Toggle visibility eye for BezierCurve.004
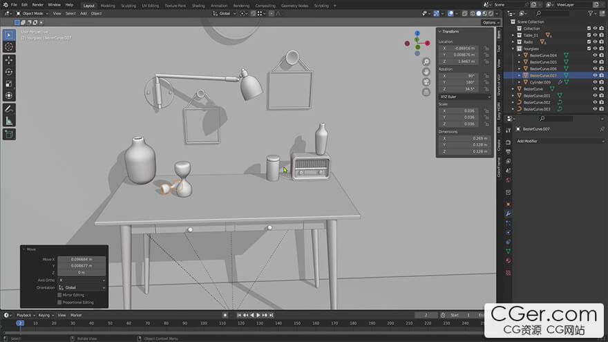Viewport: 608px width, 342px height. tap(595, 55)
